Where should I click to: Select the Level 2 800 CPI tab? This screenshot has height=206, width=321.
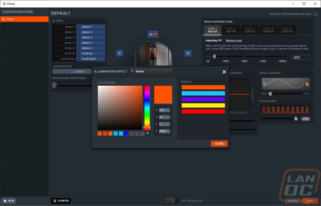tap(231, 30)
